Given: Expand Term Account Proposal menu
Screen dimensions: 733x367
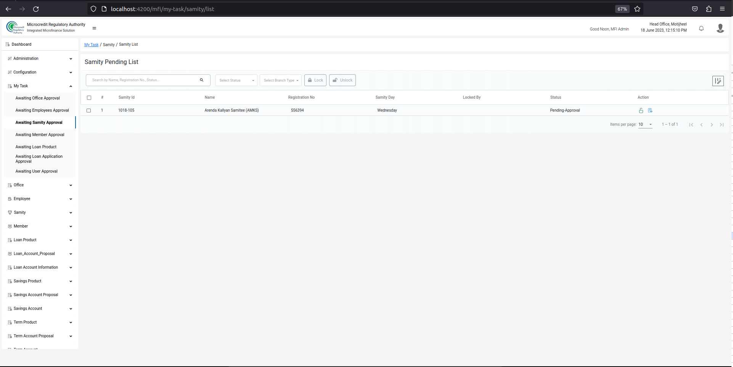Looking at the screenshot, I should [x=40, y=336].
